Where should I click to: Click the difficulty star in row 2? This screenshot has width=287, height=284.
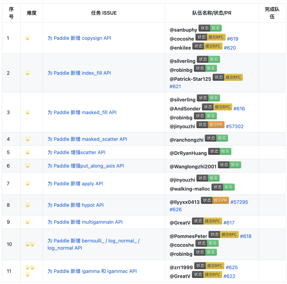pos(28,73)
